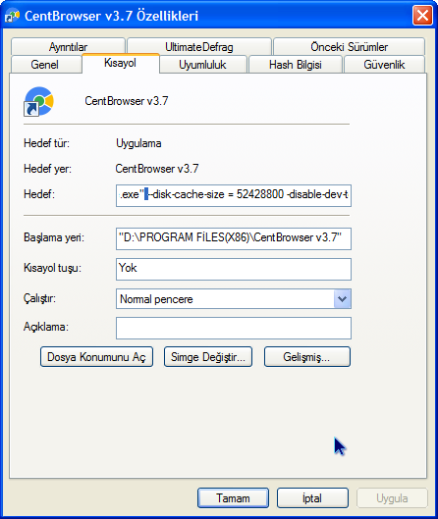This screenshot has height=519, width=438.
Task: Cancel with the İptal button
Action: 312,497
